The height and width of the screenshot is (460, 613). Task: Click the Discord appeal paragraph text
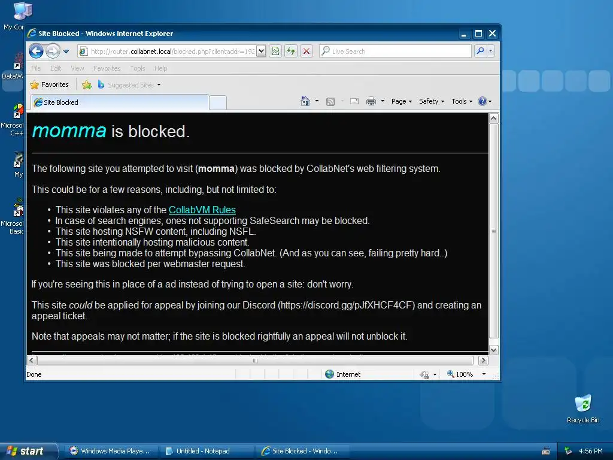pos(256,310)
